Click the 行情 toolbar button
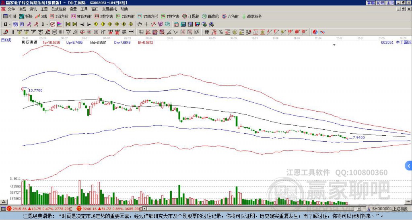This screenshot has width=412, height=220. coord(10,16)
